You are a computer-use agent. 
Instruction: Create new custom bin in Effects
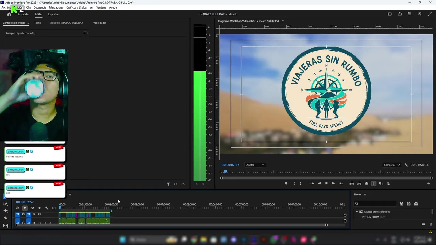pos(423,224)
